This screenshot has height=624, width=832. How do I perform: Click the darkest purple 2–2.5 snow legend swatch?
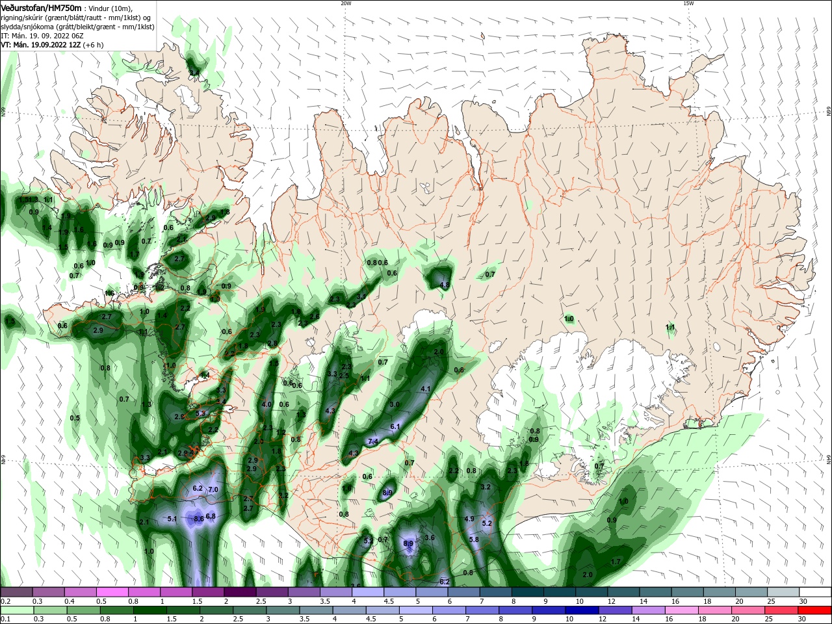240,592
